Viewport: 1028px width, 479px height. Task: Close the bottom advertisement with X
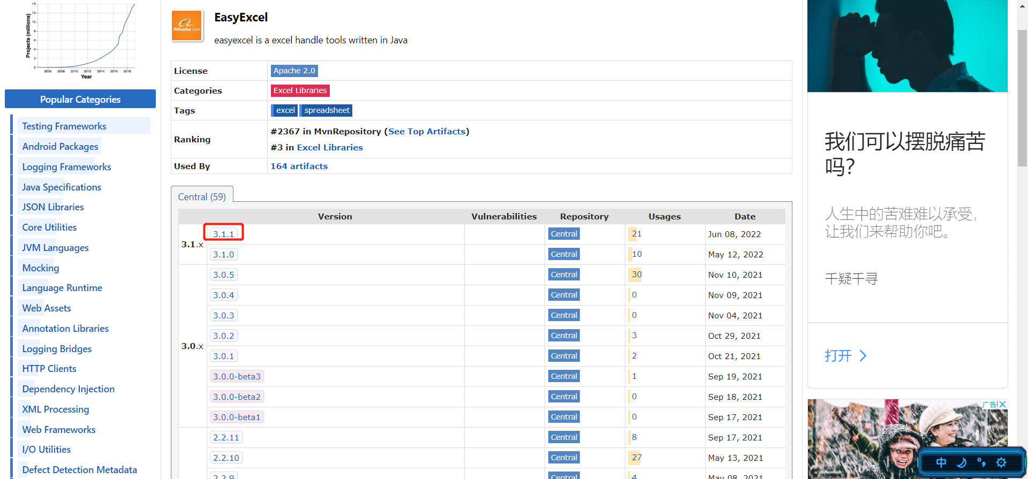click(x=1003, y=404)
